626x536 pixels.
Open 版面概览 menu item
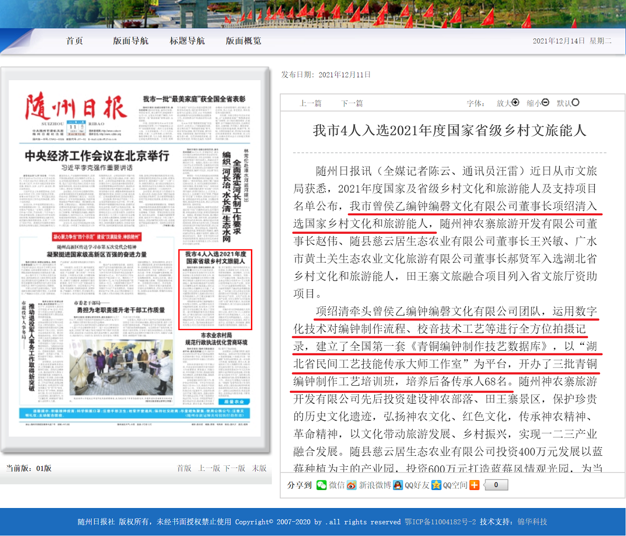(244, 41)
